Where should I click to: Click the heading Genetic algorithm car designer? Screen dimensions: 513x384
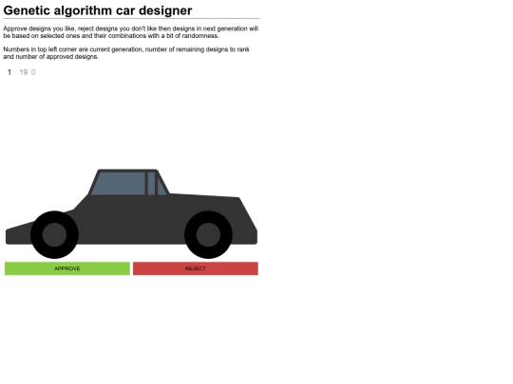tap(98, 10)
